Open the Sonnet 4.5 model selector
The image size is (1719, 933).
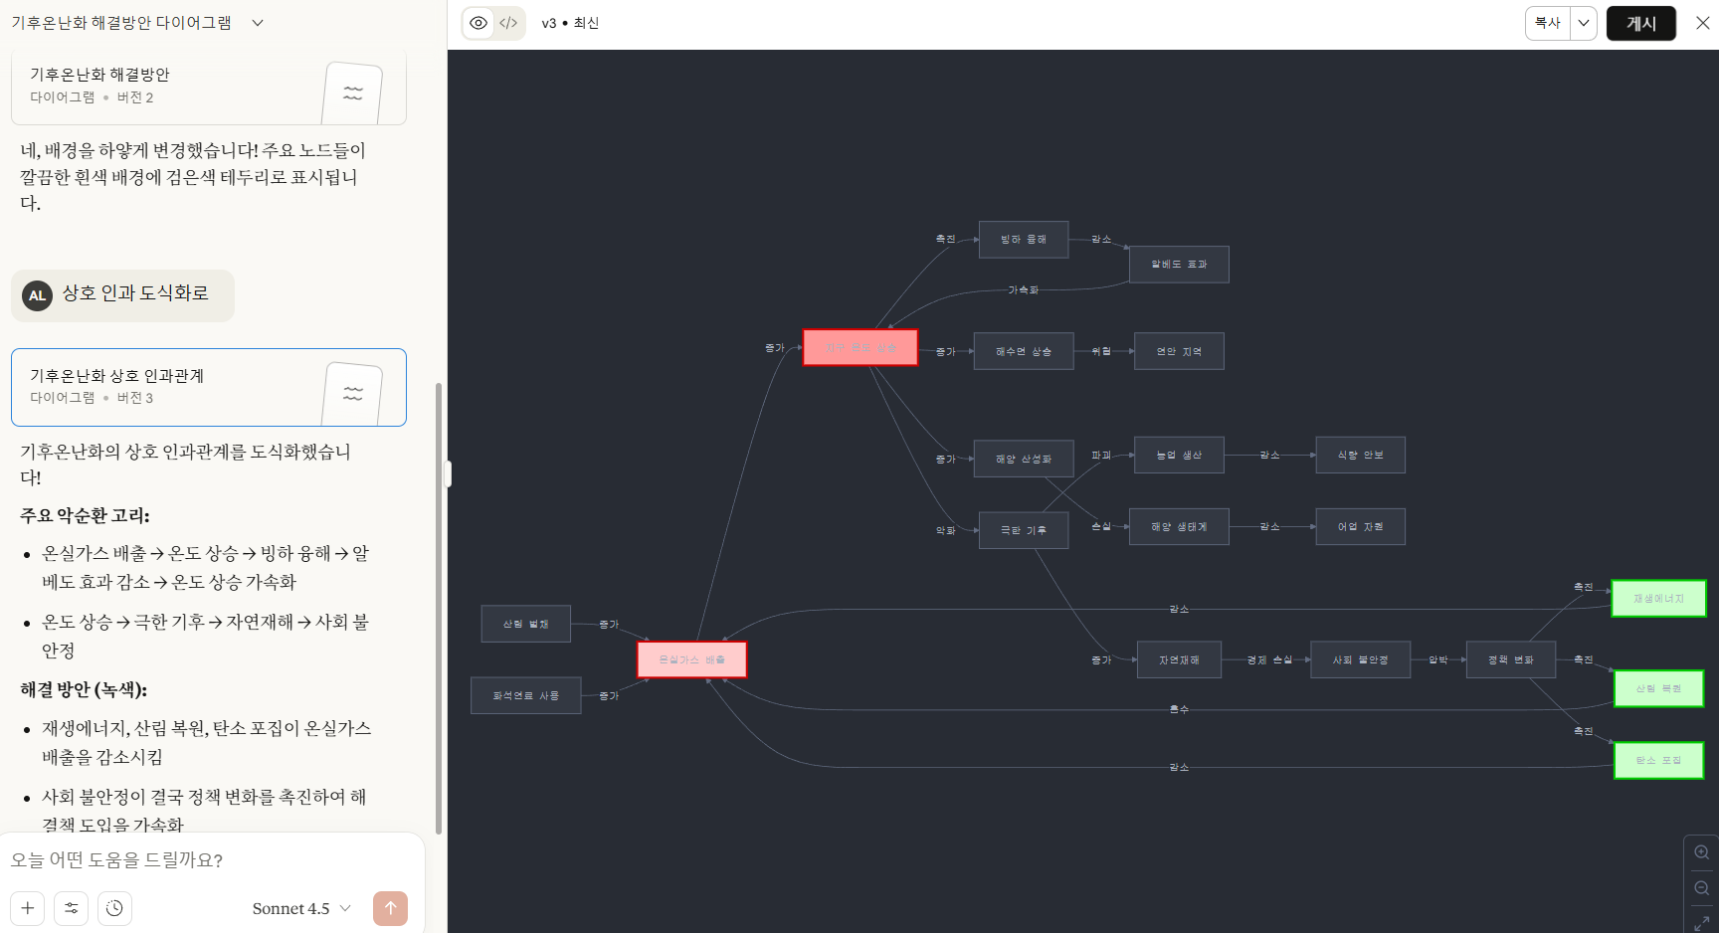301,908
